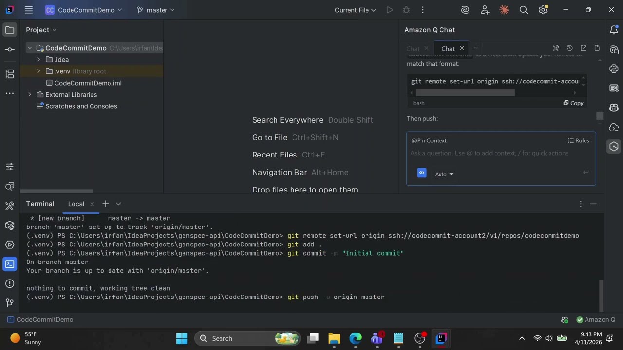Open Notifications bell in right stripe
The image size is (623, 350).
(614, 30)
